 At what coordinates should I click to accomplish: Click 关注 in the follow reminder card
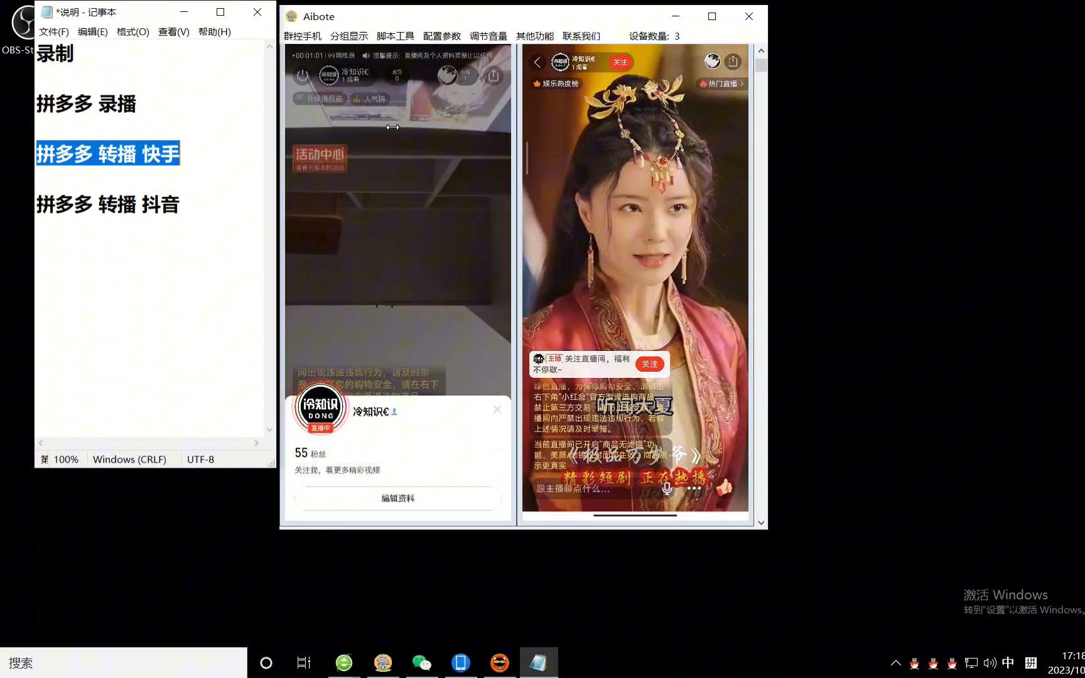tap(650, 364)
